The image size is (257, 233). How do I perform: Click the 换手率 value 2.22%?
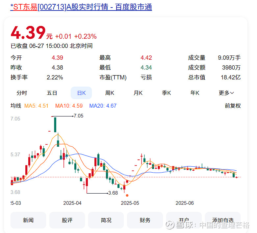click(55, 77)
